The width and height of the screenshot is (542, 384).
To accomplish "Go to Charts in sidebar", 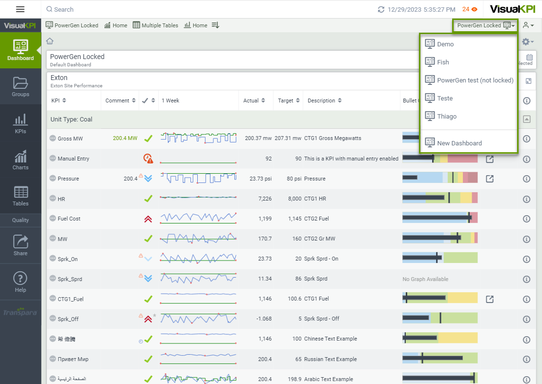I will [21, 160].
